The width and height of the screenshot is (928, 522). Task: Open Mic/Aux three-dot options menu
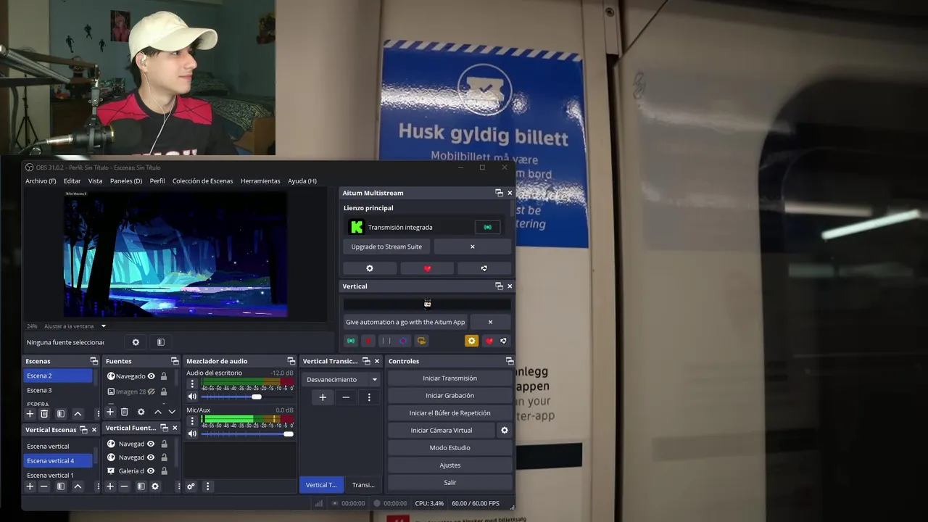(x=191, y=421)
